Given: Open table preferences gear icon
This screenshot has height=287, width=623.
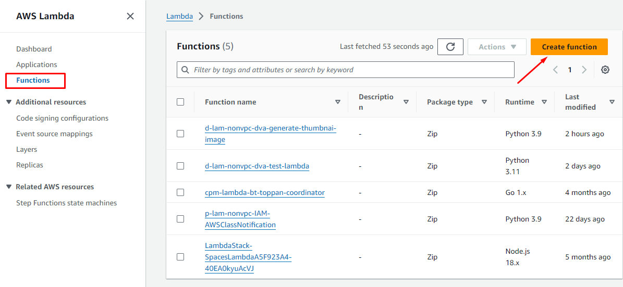Looking at the screenshot, I should click(605, 70).
